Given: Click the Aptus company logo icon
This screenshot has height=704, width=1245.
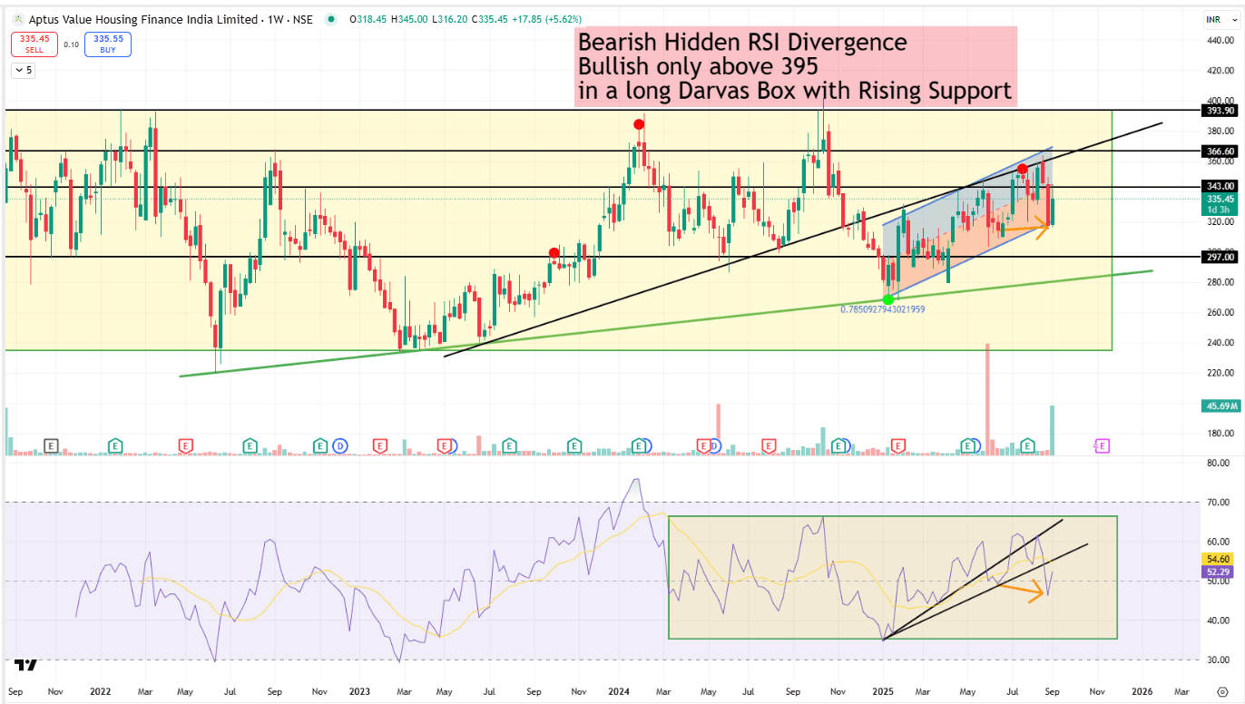Looking at the screenshot, I should coord(17,19).
